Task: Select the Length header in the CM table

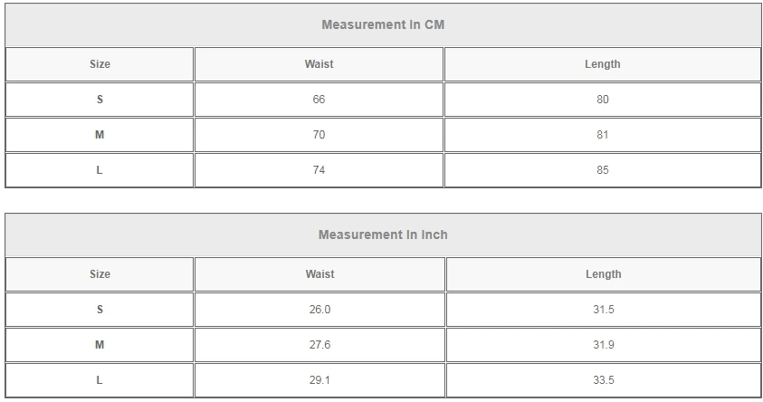Action: (x=603, y=64)
